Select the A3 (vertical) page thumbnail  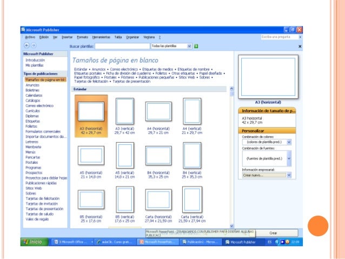(x=125, y=111)
